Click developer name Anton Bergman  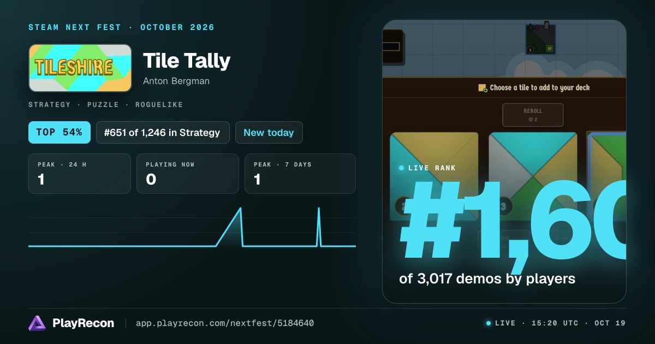pyautogui.click(x=176, y=81)
